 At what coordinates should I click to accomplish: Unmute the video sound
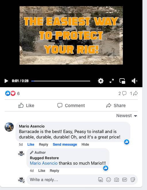point(135,81)
